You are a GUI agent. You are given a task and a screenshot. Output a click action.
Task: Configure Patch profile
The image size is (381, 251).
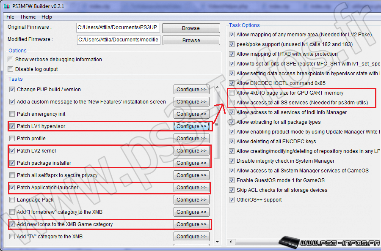191,139
